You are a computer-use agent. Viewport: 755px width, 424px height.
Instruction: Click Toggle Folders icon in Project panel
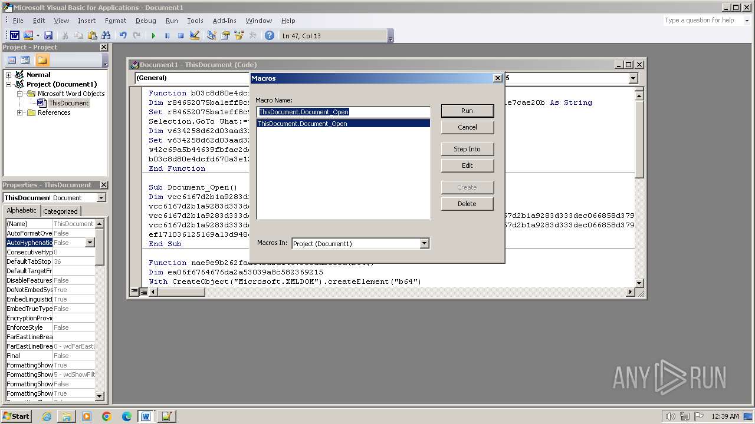42,60
